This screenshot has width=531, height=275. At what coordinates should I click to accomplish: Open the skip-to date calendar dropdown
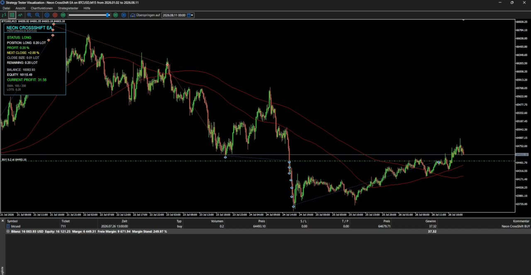point(190,15)
